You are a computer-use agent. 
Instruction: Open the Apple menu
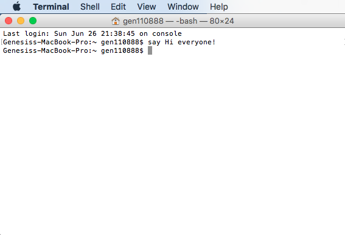16,6
